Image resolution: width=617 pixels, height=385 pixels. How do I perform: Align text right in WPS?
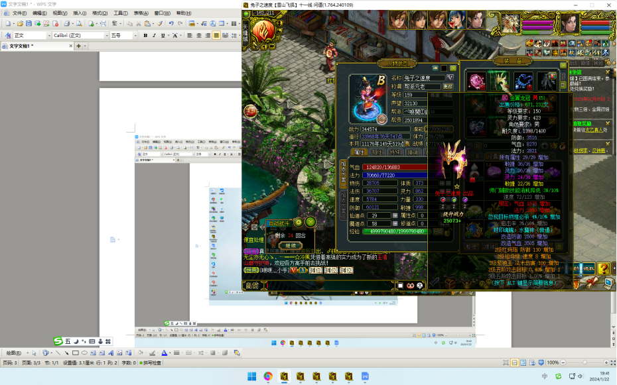tap(208, 35)
